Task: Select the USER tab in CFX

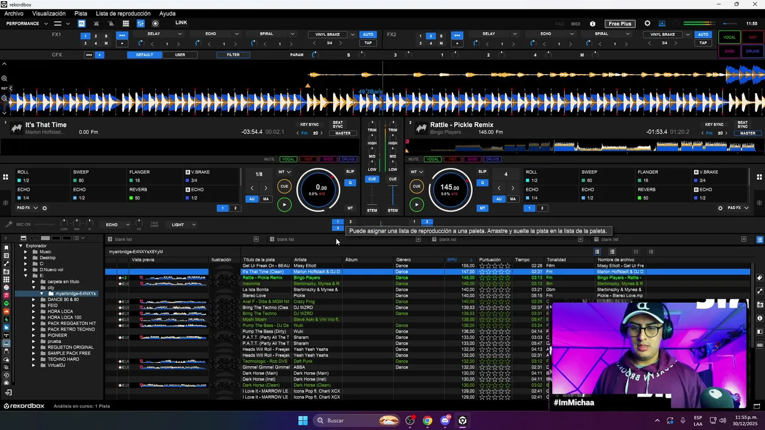Action: click(x=180, y=55)
